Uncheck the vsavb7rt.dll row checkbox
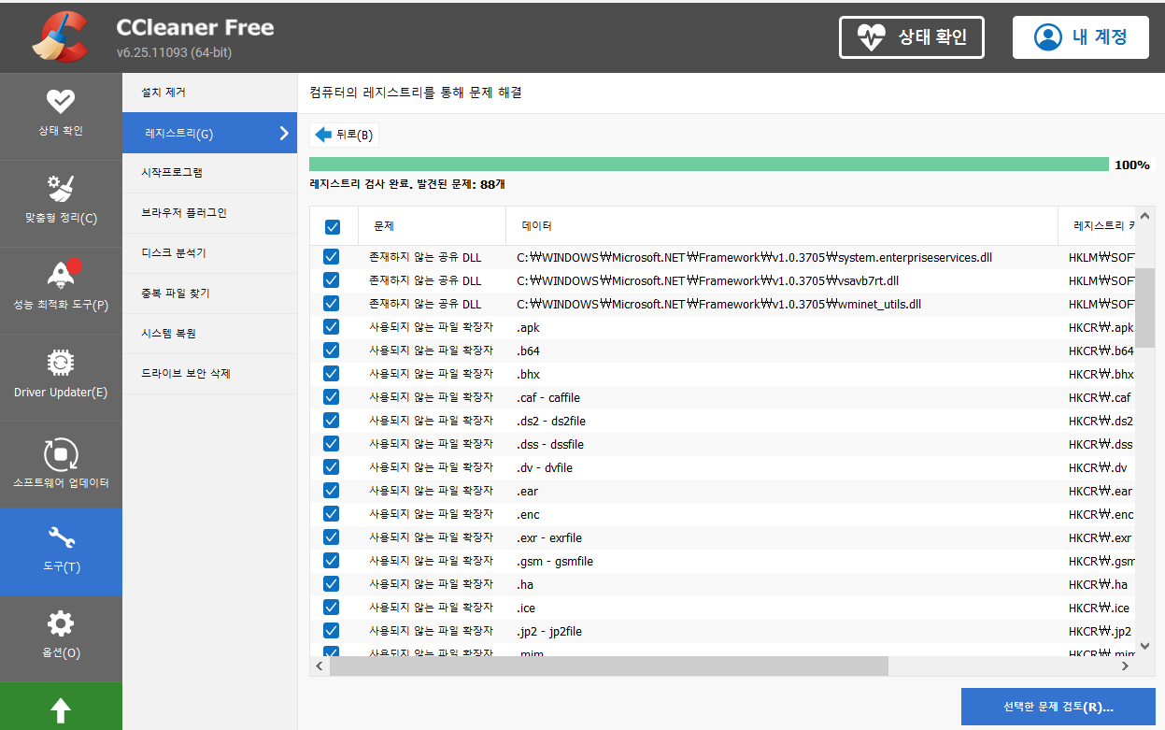Viewport: 1165px width, 730px height. 331,280
